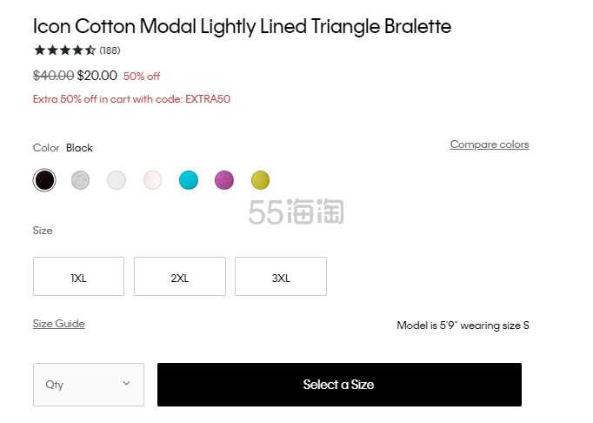Select the 2XL size option
593x423 pixels.
pos(180,277)
